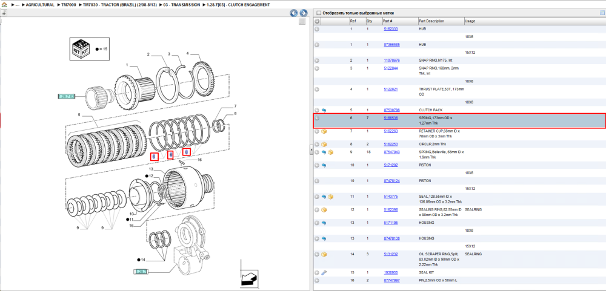Click the plus icon on the SPRING 5166536 row

pyautogui.click(x=317, y=118)
